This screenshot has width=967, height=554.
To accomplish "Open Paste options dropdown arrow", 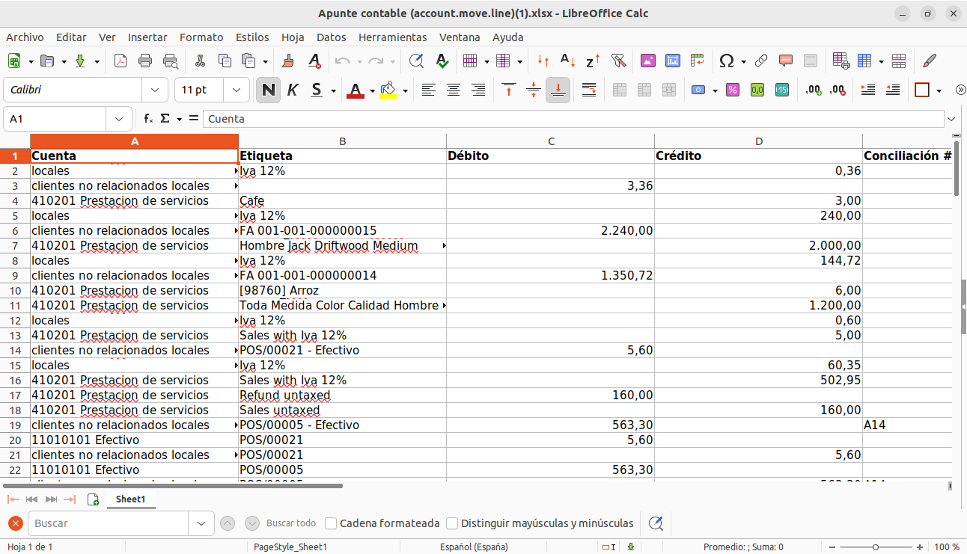I will tap(265, 61).
